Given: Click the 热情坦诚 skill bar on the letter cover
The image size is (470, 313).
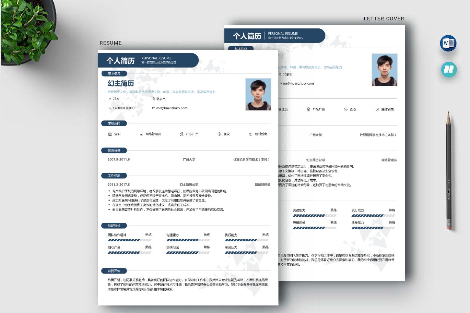Looking at the screenshot, I should [x=315, y=228].
